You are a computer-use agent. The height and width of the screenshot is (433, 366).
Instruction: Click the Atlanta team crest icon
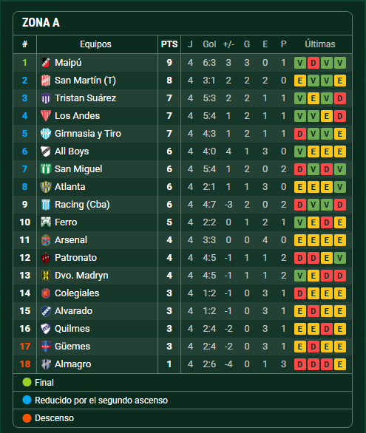[46, 187]
